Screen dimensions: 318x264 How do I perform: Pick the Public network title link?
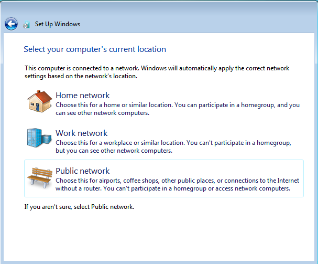(x=83, y=171)
